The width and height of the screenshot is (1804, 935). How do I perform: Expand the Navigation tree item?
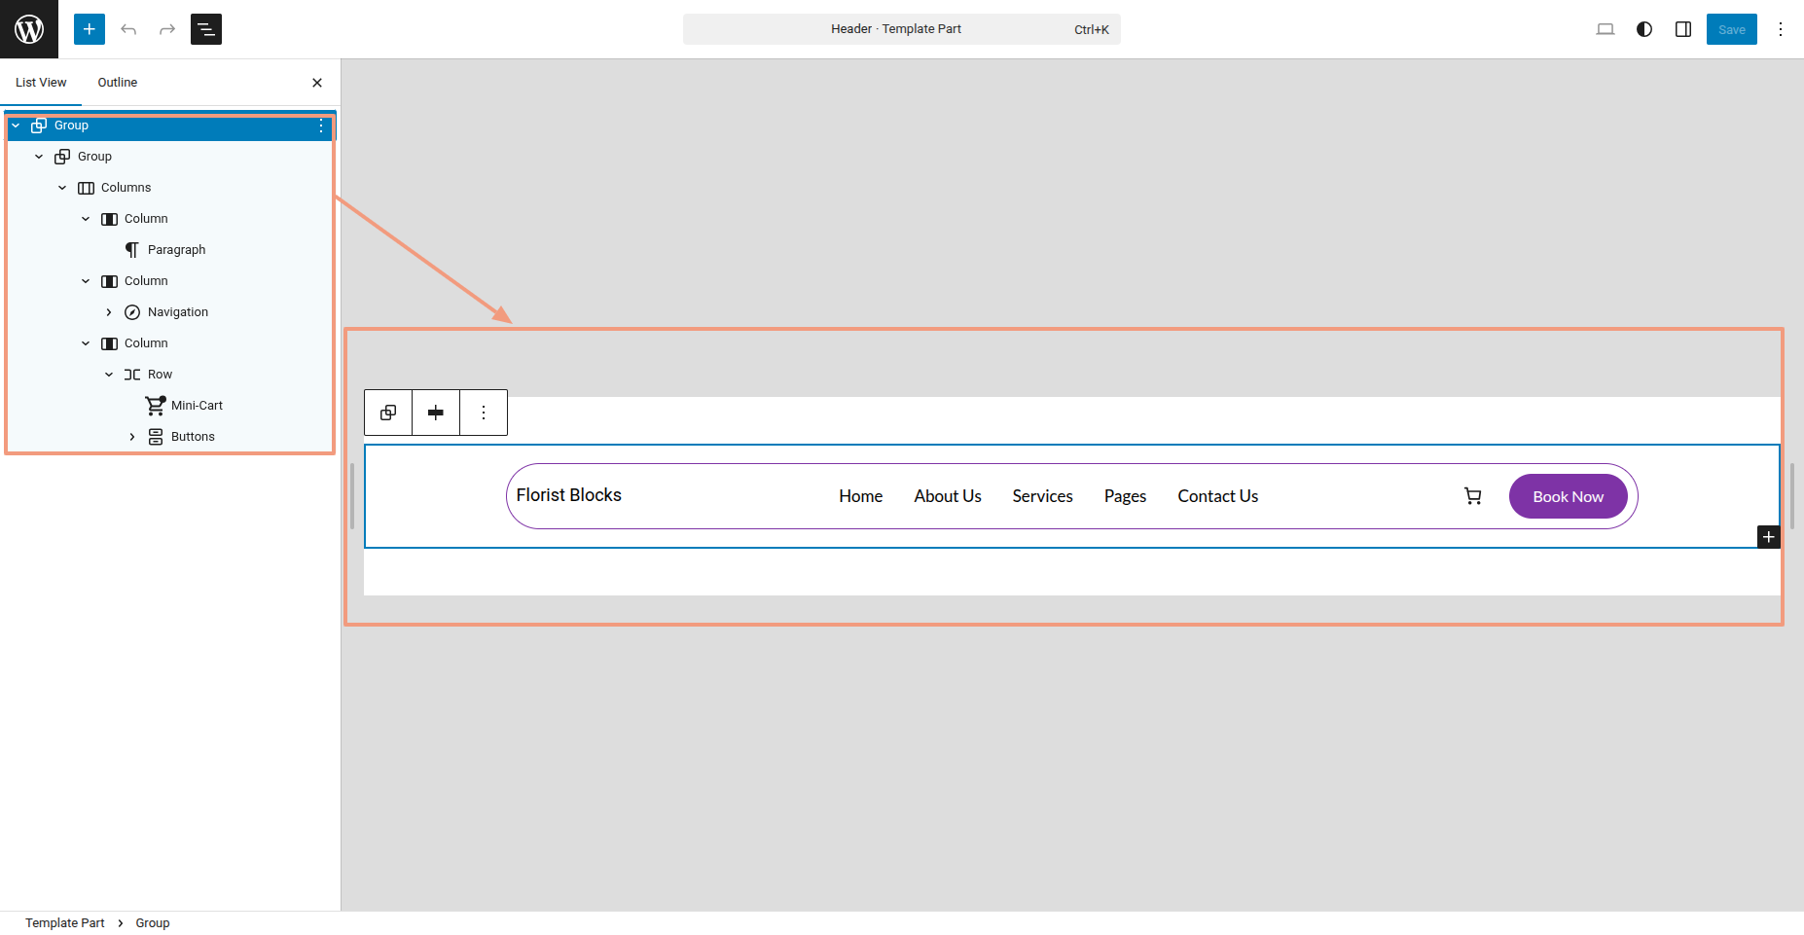(x=109, y=312)
